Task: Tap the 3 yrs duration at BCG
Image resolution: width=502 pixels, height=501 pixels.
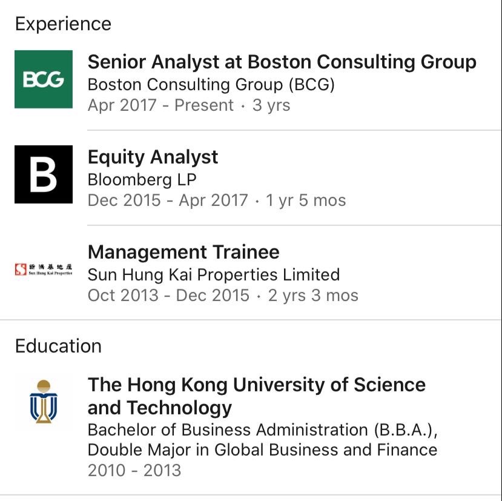Action: click(x=271, y=105)
